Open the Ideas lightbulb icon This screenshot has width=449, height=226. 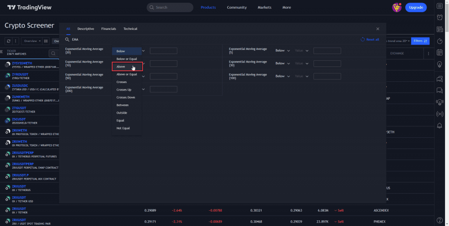click(x=439, y=64)
